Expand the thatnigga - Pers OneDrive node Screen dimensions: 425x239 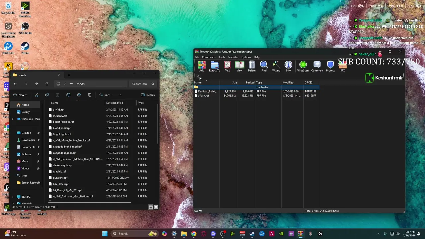13,119
